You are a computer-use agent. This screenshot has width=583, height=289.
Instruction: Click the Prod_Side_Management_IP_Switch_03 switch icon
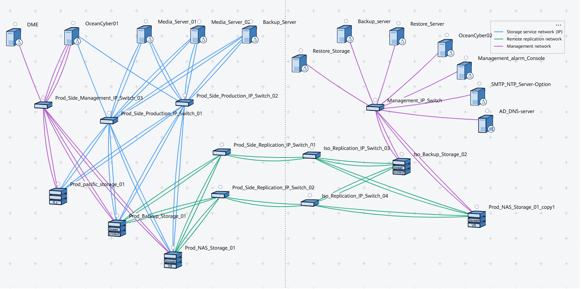pos(43,105)
